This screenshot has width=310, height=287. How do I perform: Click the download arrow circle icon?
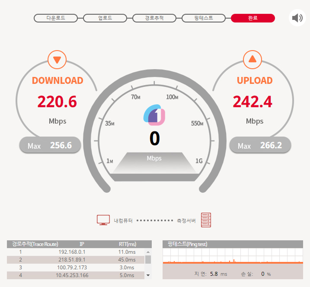click(x=57, y=60)
